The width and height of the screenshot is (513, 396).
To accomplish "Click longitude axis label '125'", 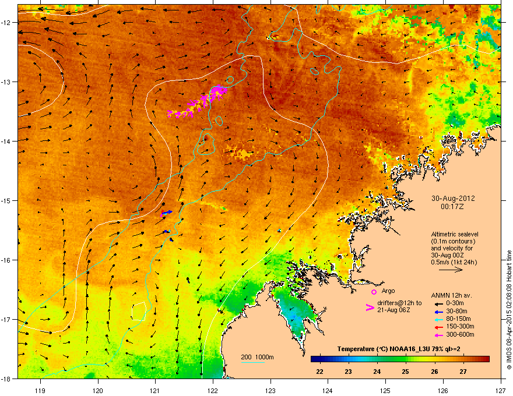I will click(385, 390).
